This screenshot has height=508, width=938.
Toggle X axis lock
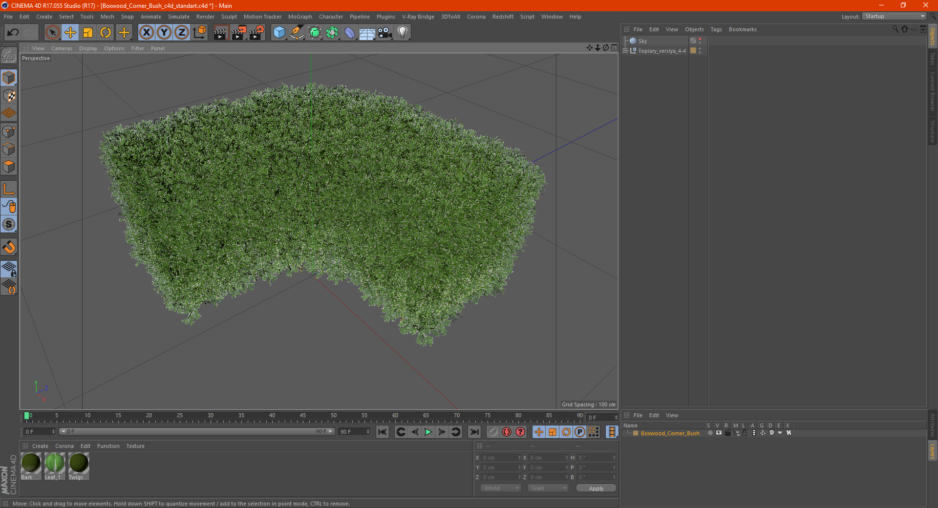[x=146, y=33]
